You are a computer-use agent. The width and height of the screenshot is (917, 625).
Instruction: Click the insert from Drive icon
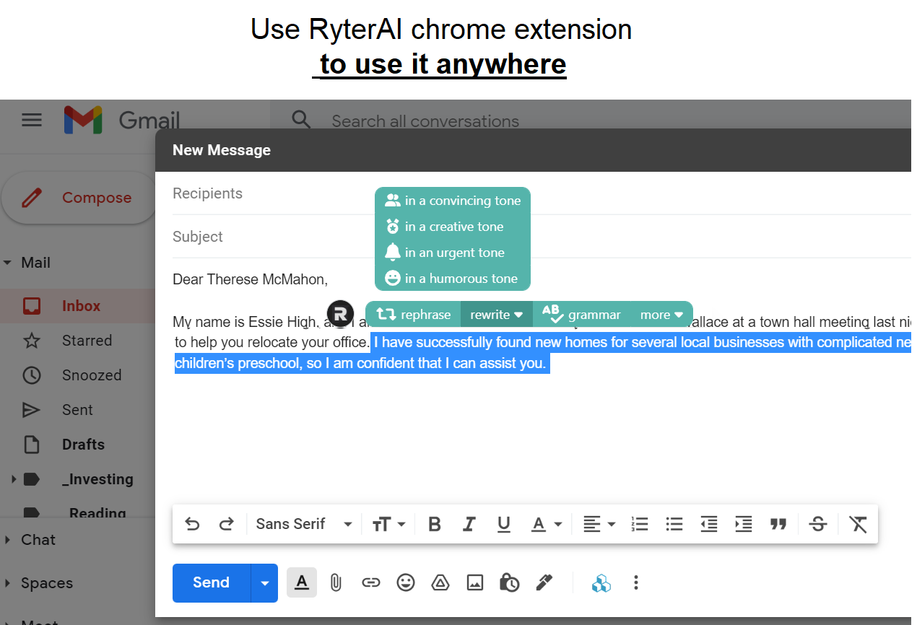click(x=440, y=582)
